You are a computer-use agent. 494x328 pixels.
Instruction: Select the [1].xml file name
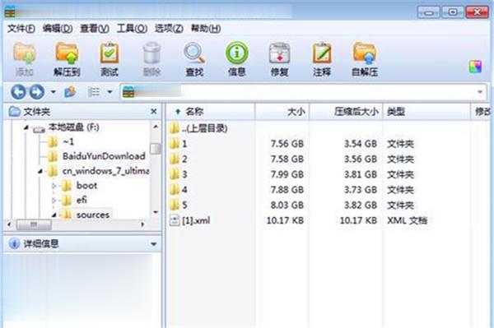(x=196, y=220)
